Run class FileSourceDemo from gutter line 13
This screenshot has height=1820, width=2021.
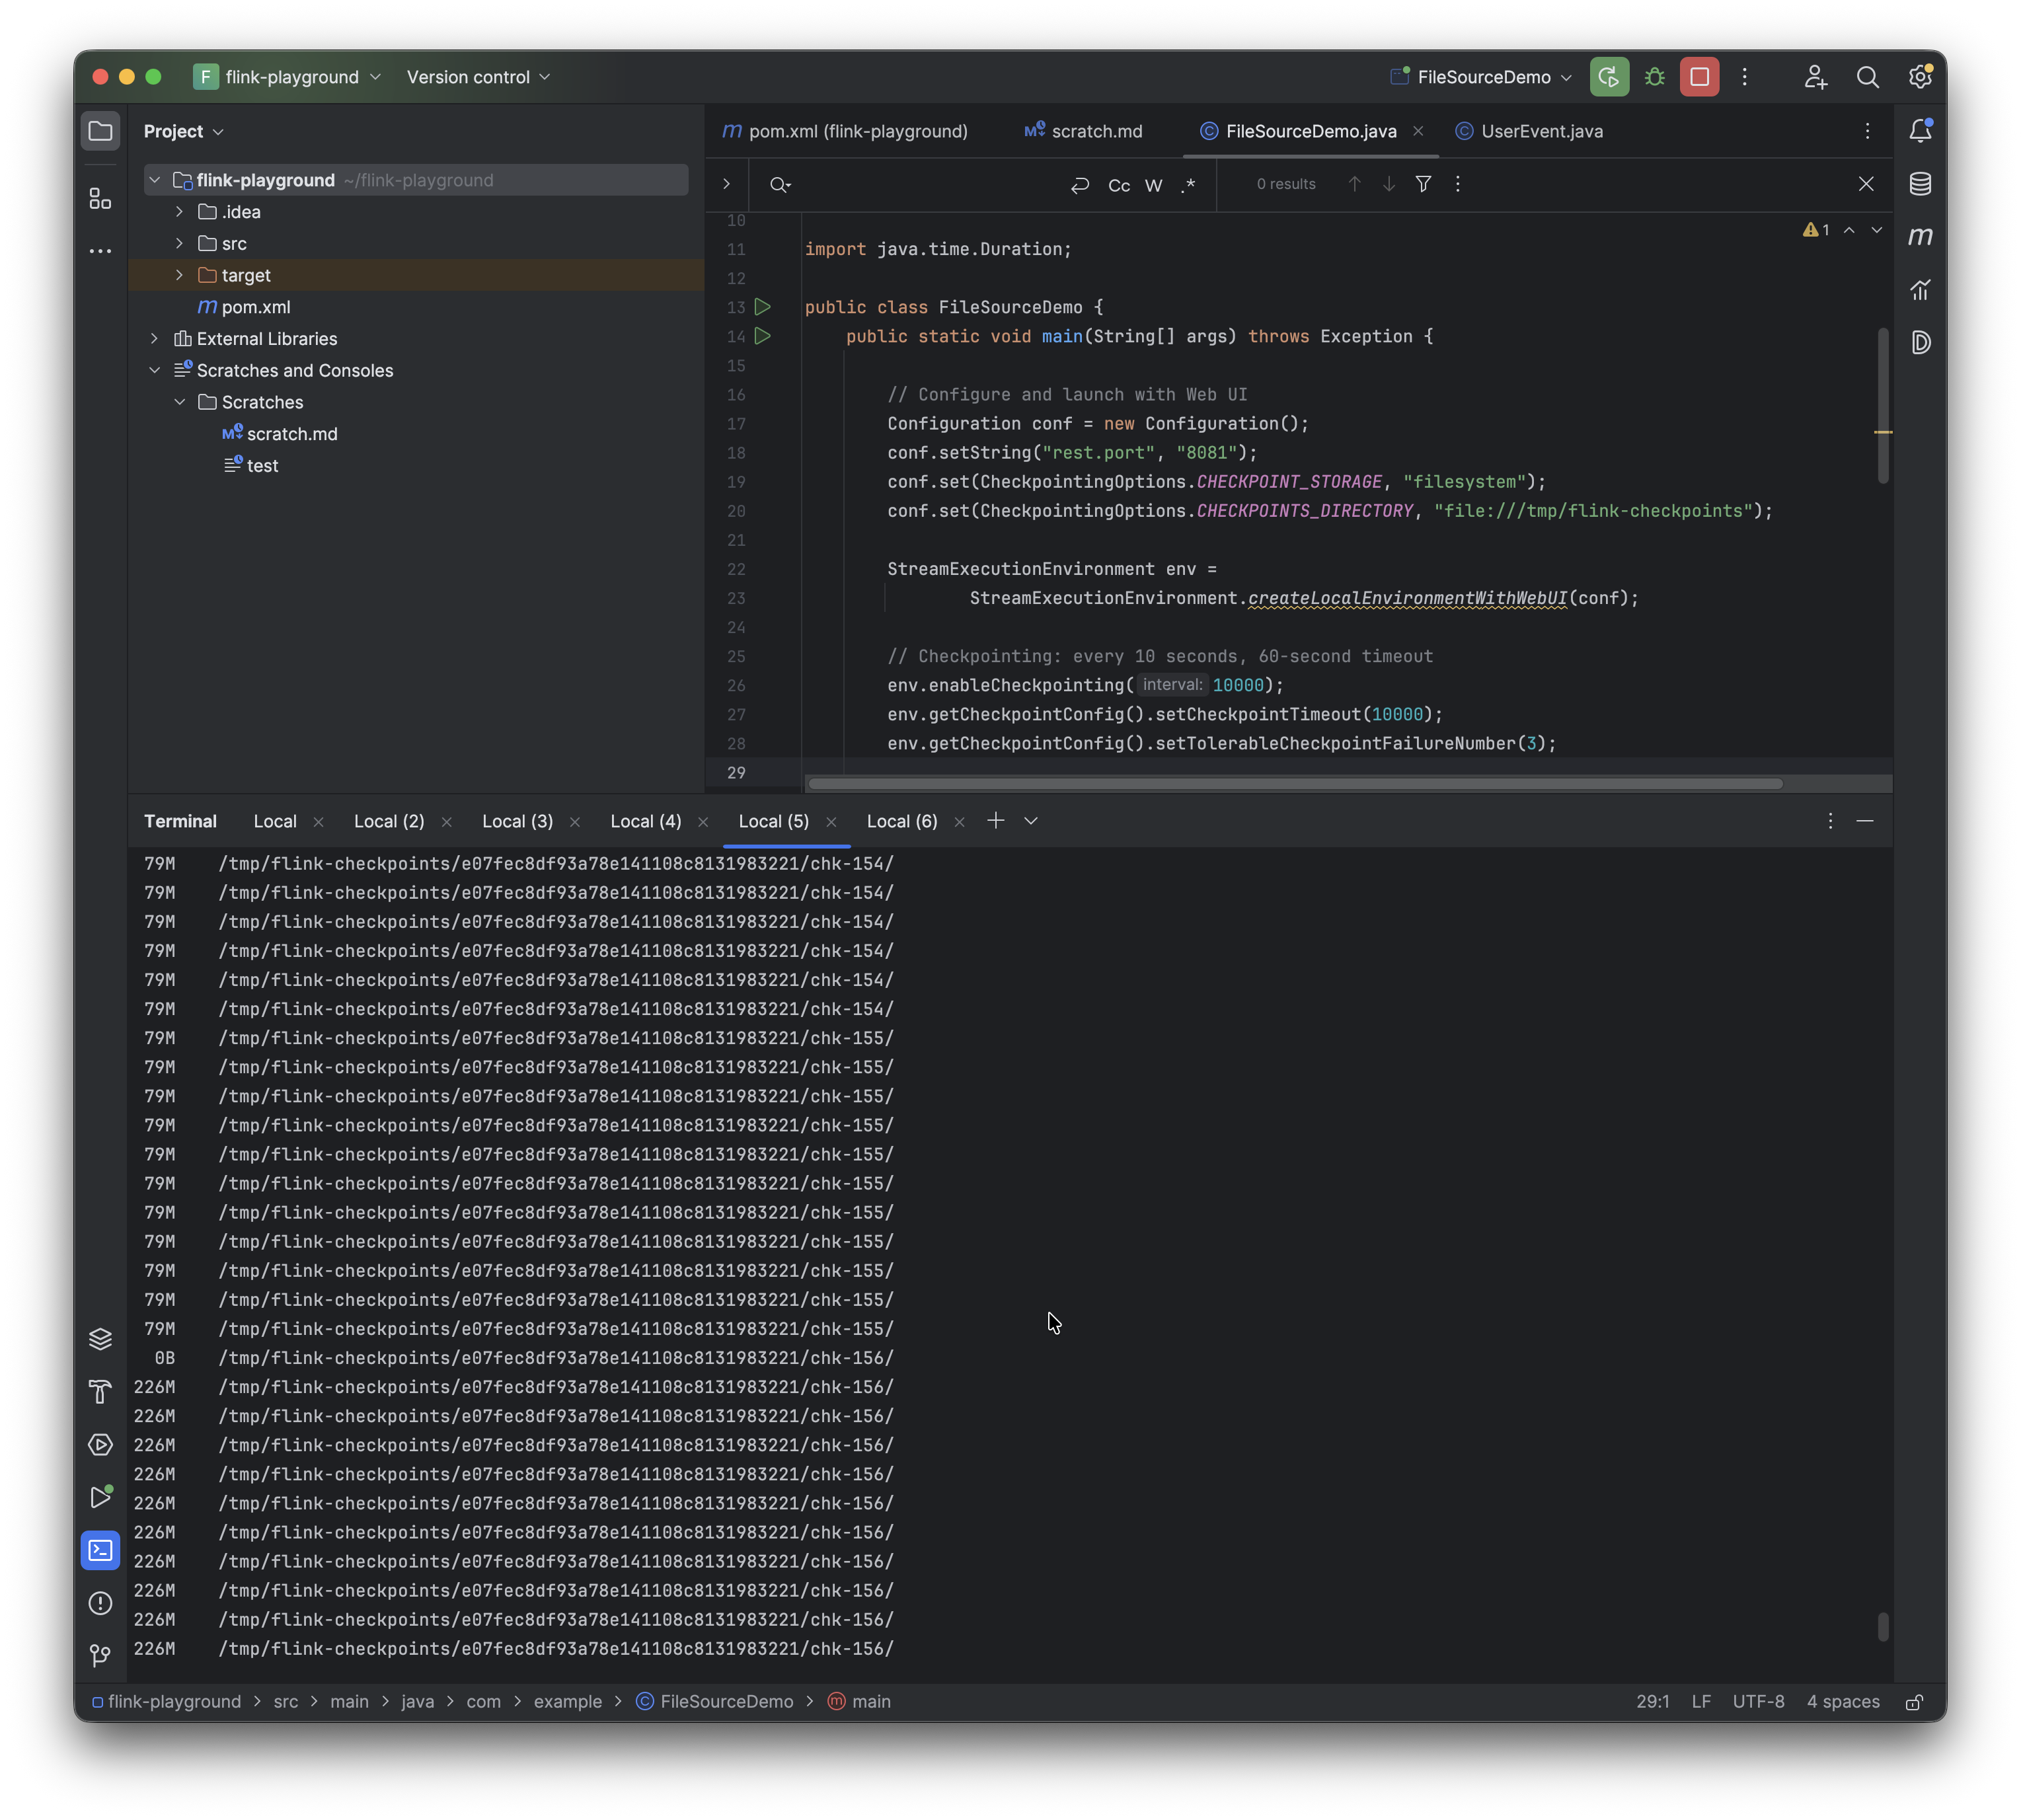tap(762, 307)
